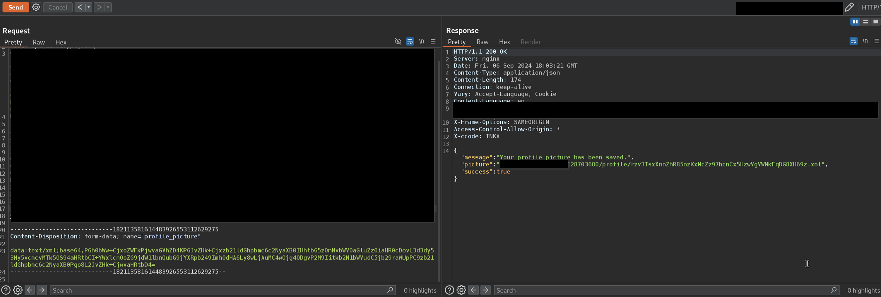Viewport: 881px width, 297px height.
Task: Click the Request search magnifier icon
Action: tap(390, 290)
